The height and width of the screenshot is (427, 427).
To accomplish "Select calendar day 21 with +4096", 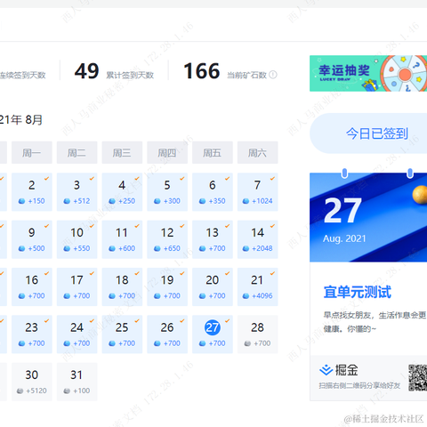I will [x=257, y=286].
